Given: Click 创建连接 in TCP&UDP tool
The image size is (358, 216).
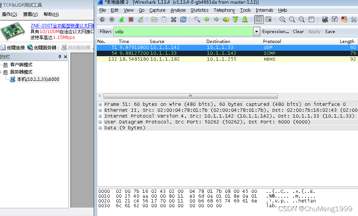Looking at the screenshot, I should click(13, 47).
